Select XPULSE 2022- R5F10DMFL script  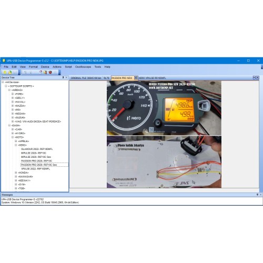coord(36,169)
